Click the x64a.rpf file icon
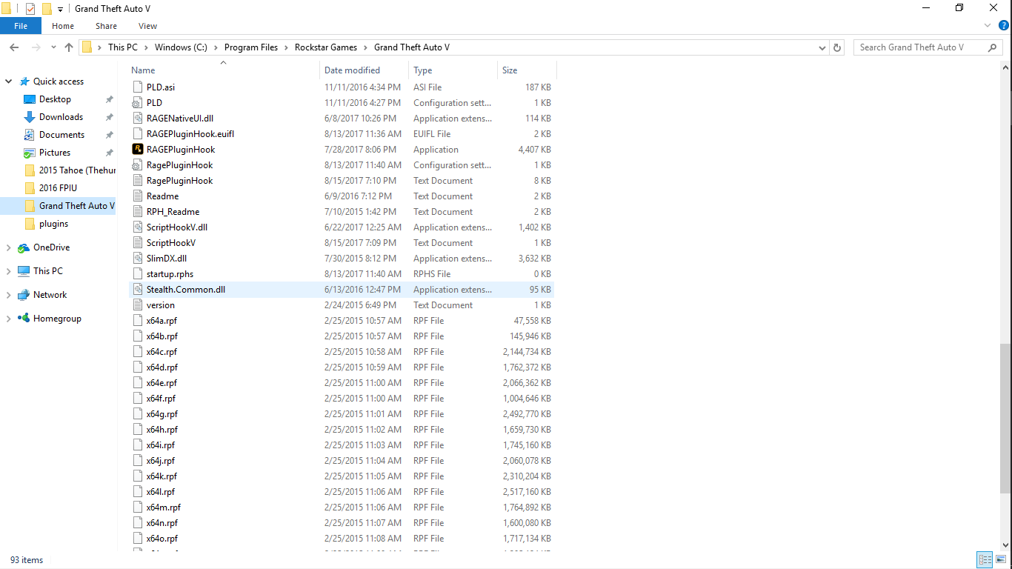The image size is (1012, 569). click(137, 321)
